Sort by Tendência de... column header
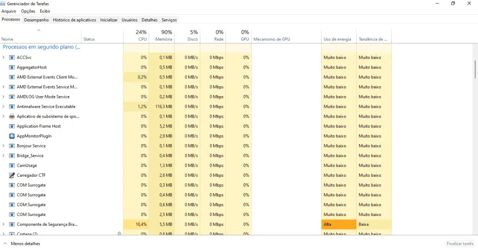This screenshot has height=250, width=478. (x=374, y=36)
